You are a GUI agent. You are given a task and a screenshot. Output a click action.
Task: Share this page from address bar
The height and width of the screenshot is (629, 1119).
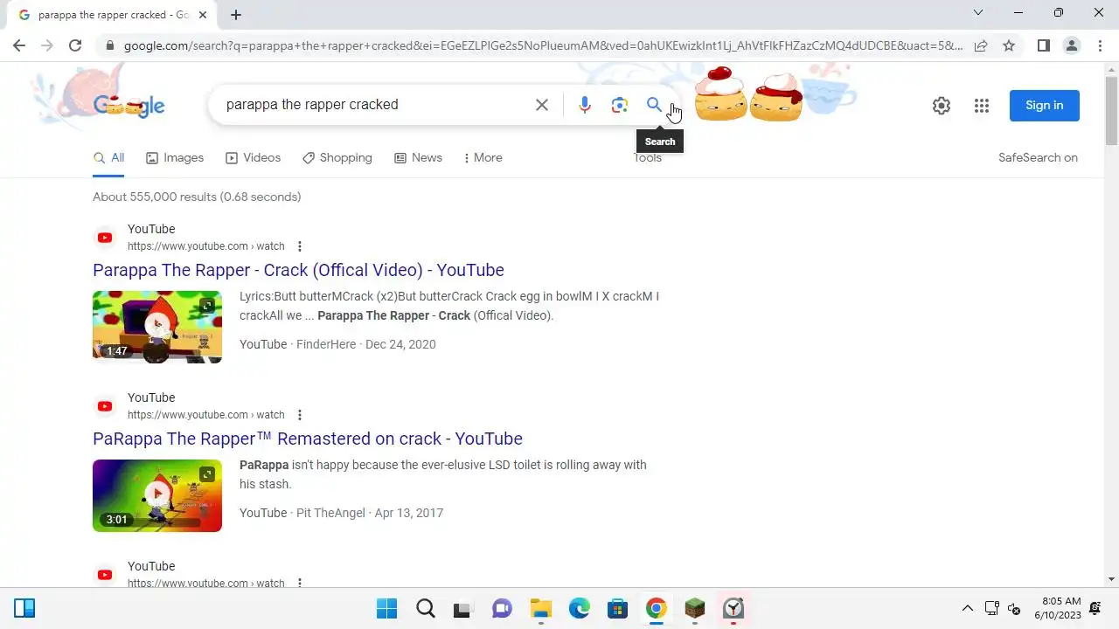(981, 45)
